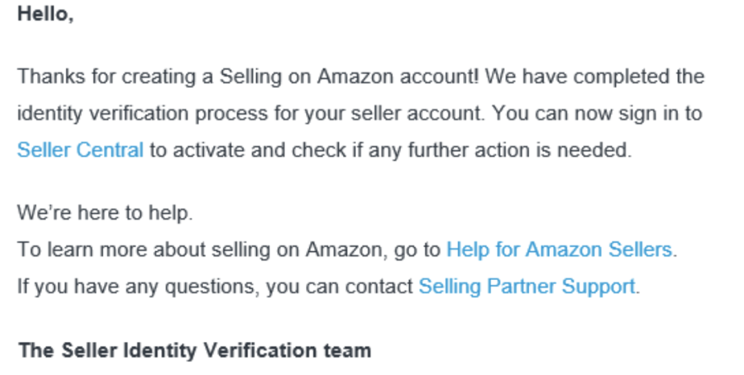Click "Selling on Amazon account!" text
The width and height of the screenshot is (744, 375).
point(349,76)
